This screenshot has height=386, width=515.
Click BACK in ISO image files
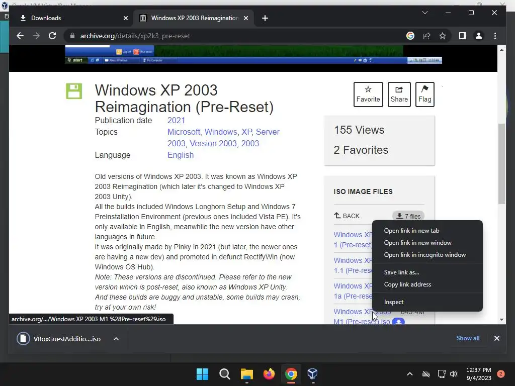click(x=347, y=216)
